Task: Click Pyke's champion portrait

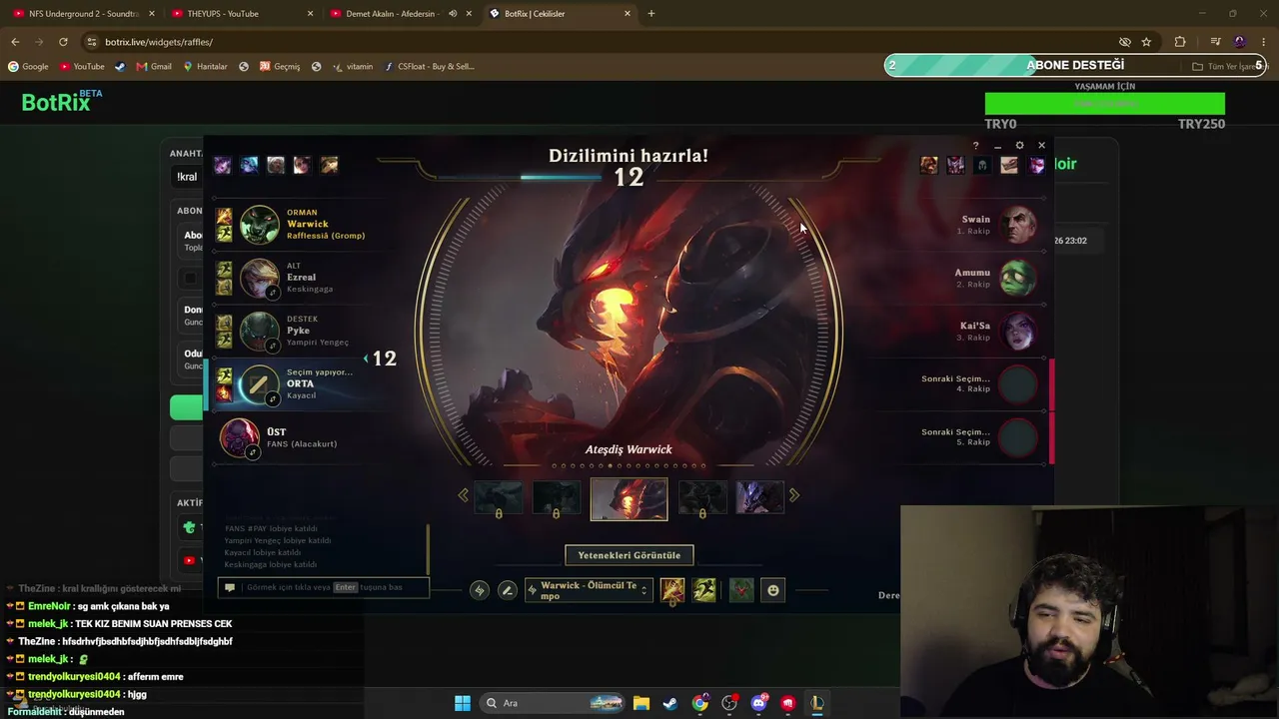Action: pos(260,332)
